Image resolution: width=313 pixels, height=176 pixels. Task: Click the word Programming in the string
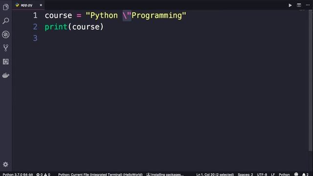click(156, 15)
